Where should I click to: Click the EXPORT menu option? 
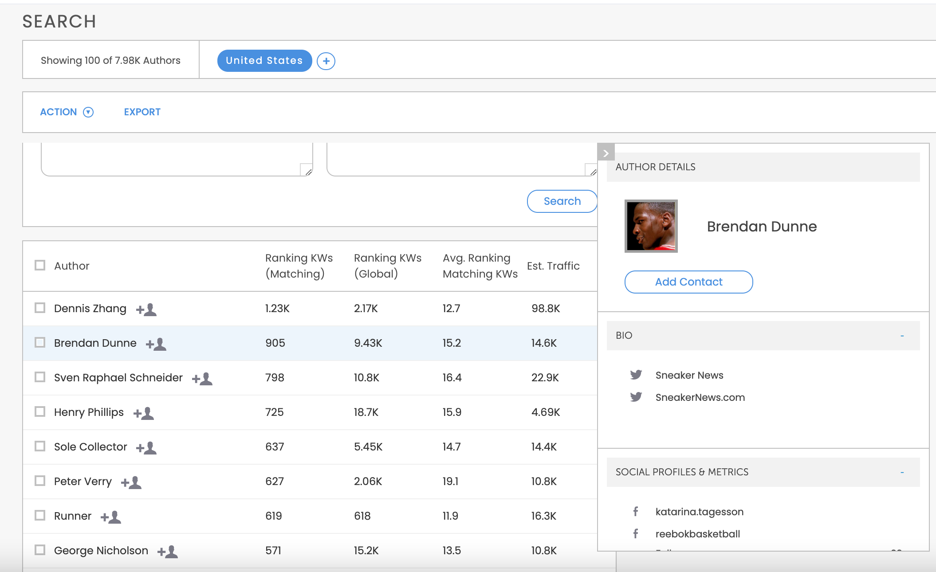142,112
